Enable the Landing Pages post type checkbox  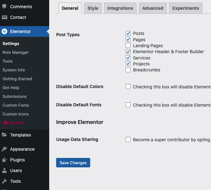click(x=128, y=46)
